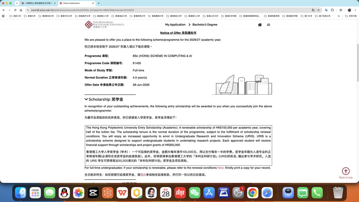Screen dimensions: 359x202
Task: Click the offer date 28-Jun-2026
Action: pyautogui.click(x=141, y=85)
